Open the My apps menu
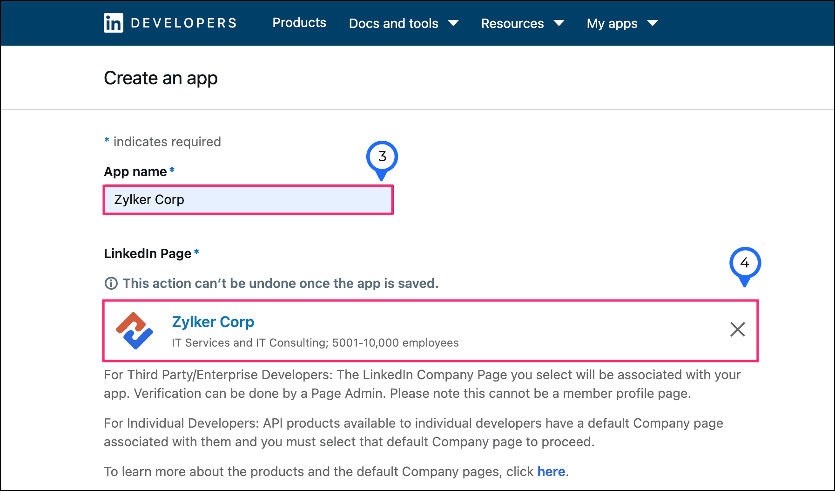This screenshot has height=491, width=835. 612,23
